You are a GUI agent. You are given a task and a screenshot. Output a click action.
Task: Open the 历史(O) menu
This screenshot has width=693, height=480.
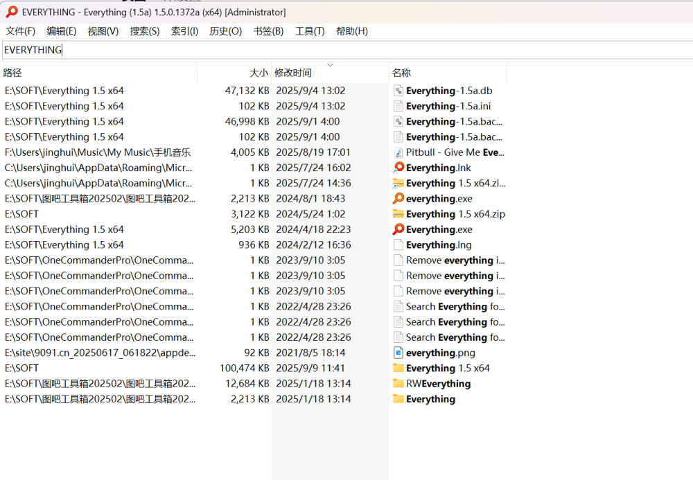coord(225,31)
